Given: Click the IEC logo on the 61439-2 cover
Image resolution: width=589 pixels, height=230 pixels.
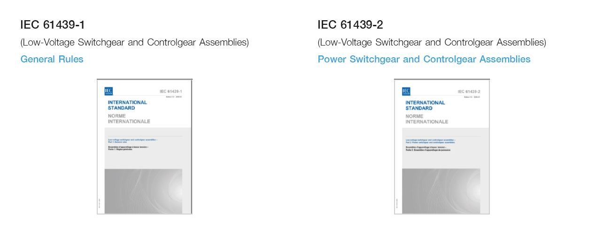Looking at the screenshot, I should (x=406, y=92).
